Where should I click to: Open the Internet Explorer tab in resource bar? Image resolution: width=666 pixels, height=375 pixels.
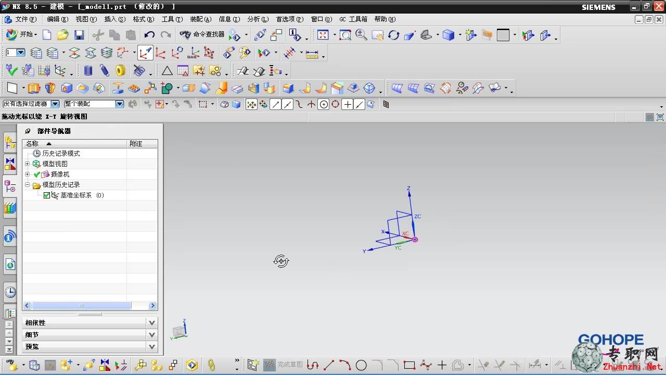pyautogui.click(x=10, y=265)
